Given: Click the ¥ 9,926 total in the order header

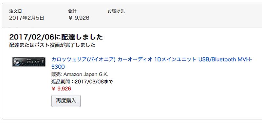Looking at the screenshot, I should pos(79,18).
